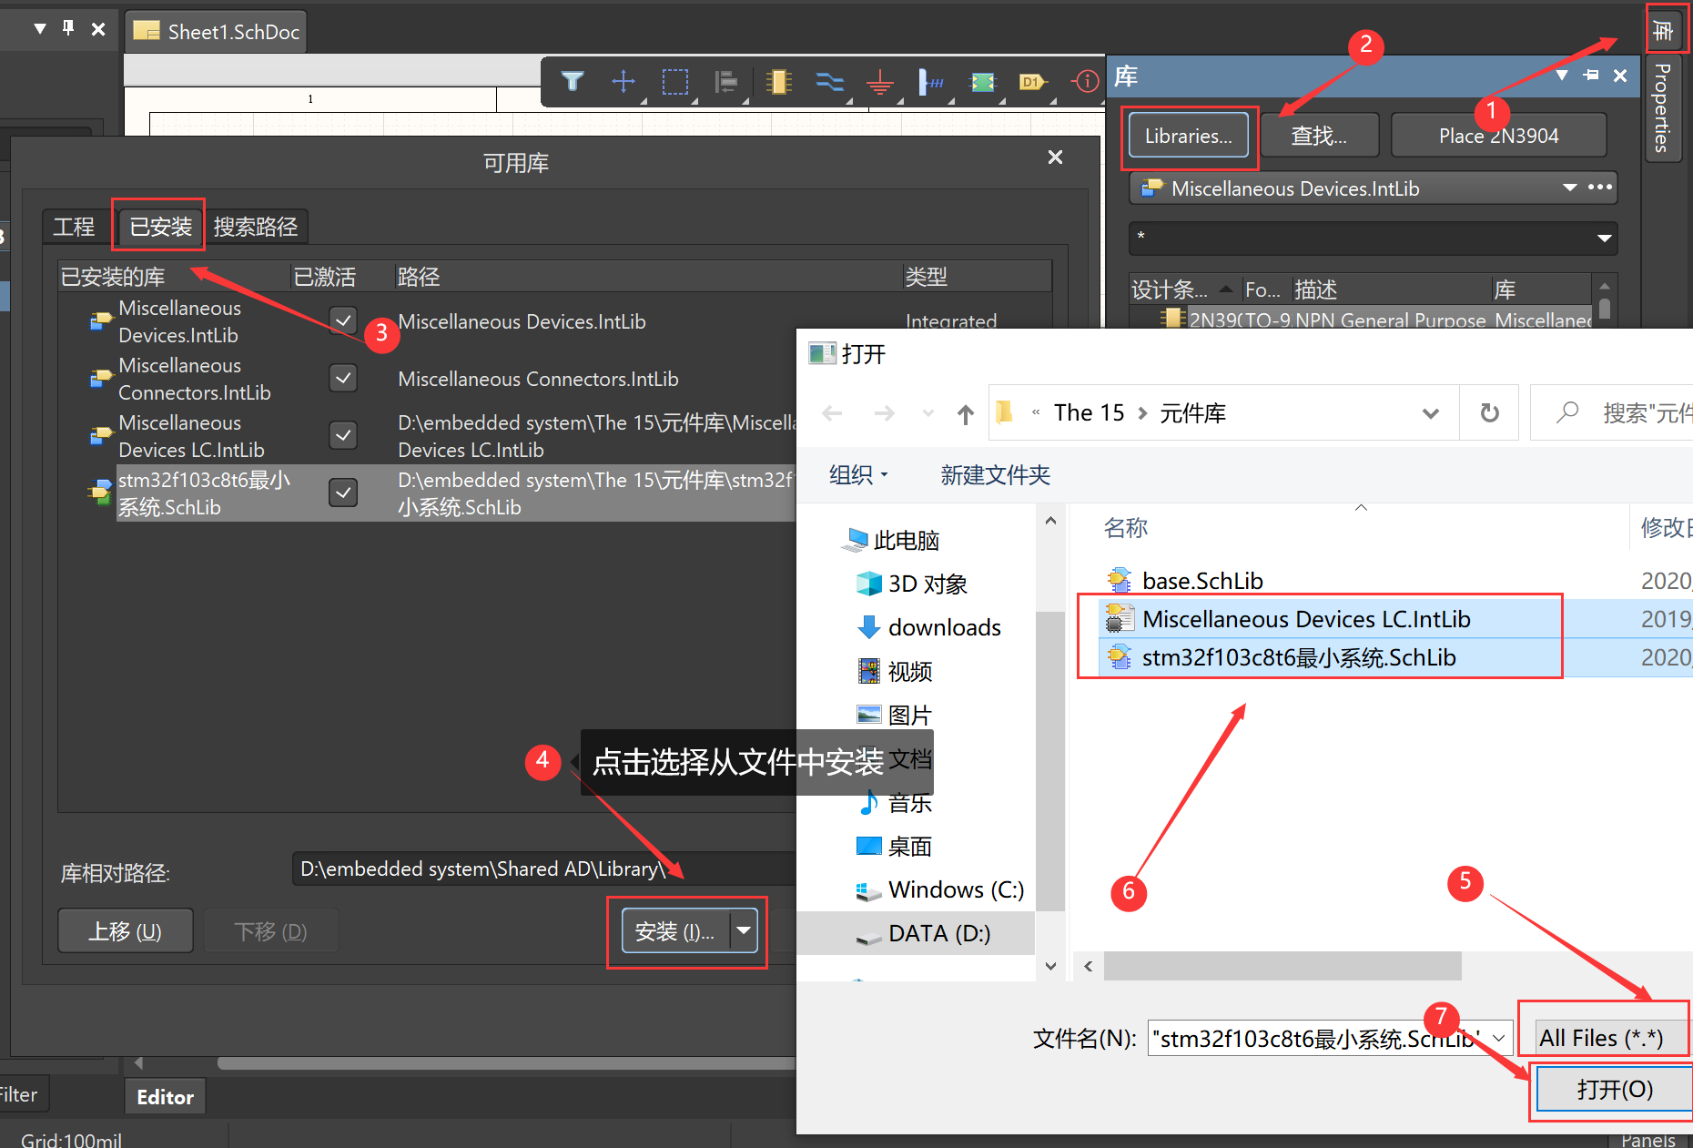Toggle activation of Miscellaneous Connectors.IntLib
This screenshot has height=1148, width=1693.
pyautogui.click(x=343, y=378)
